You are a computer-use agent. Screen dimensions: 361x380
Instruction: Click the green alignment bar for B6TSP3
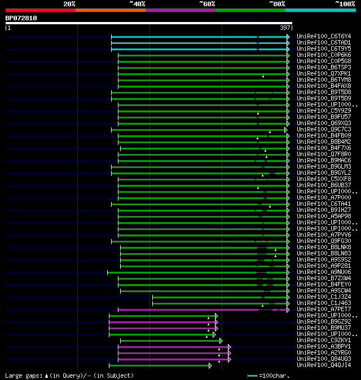[x=202, y=68]
